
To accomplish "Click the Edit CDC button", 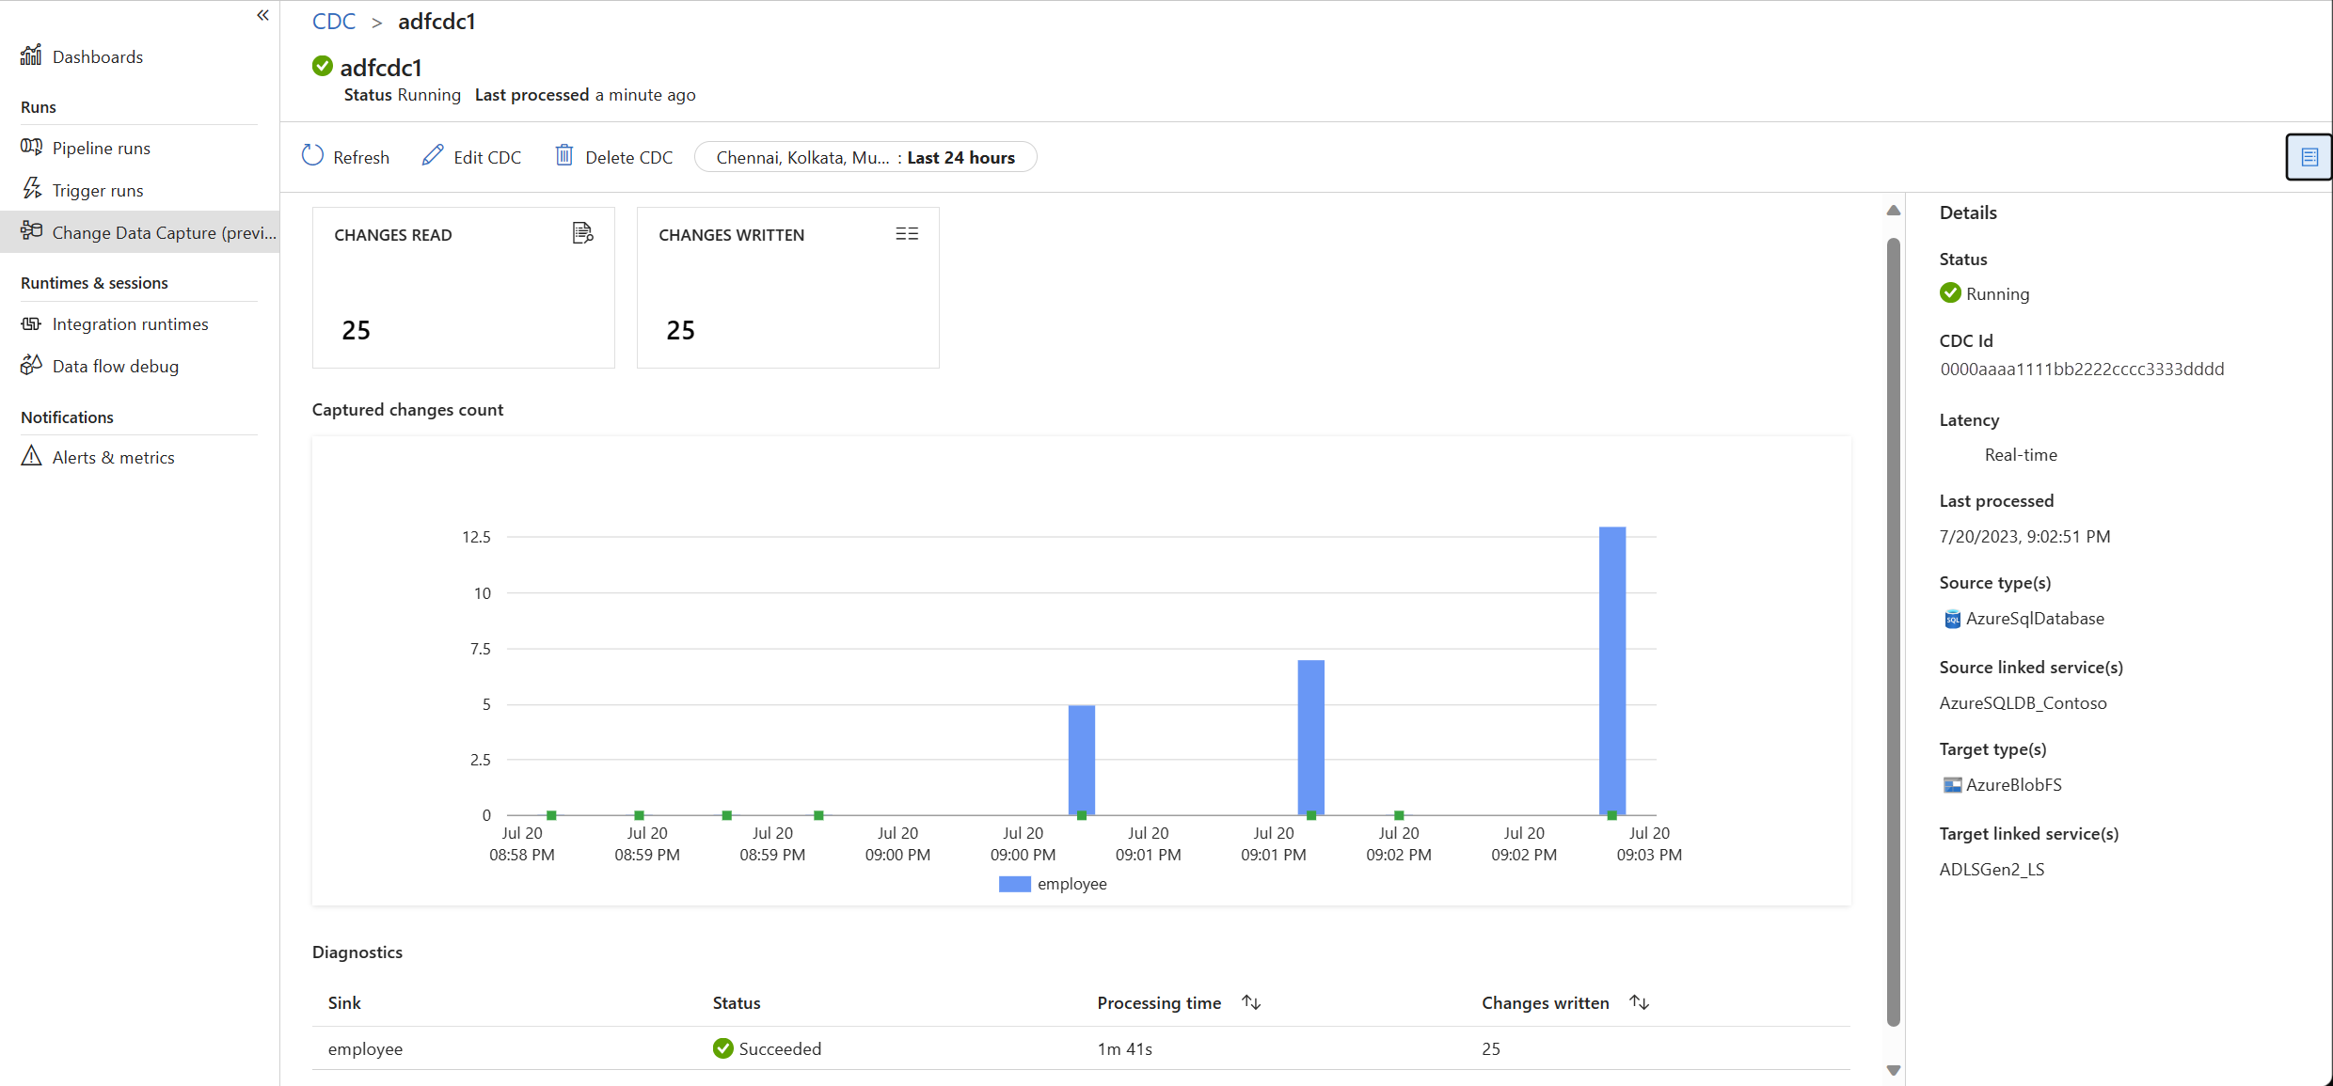I will point(471,156).
